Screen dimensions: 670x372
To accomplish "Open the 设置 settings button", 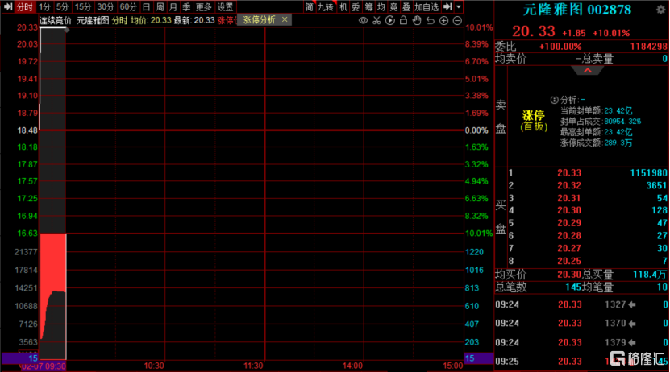I will coord(225,6).
